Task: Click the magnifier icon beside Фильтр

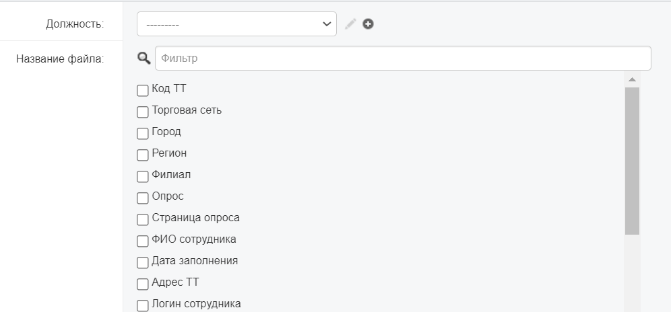Action: [x=144, y=58]
